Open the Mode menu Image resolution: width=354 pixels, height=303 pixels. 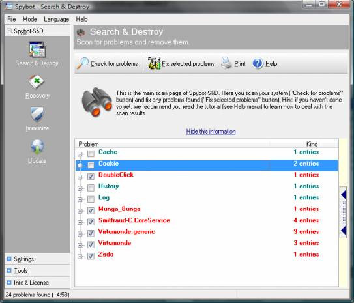[30, 19]
